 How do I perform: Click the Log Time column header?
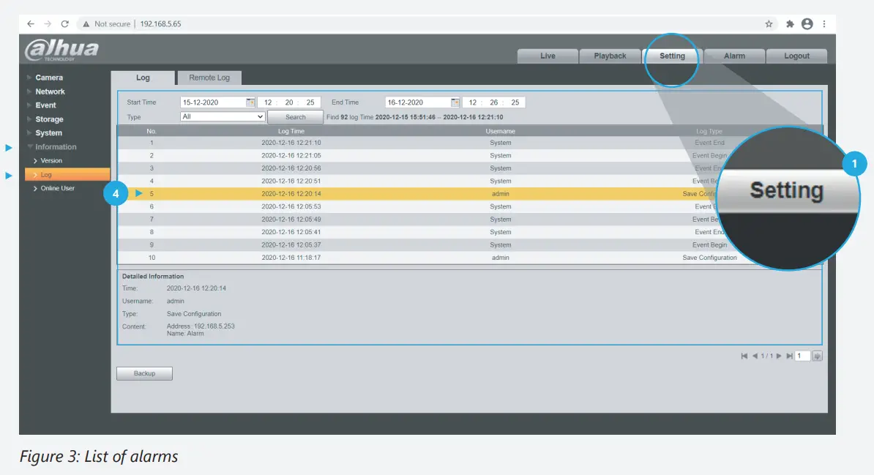click(291, 132)
